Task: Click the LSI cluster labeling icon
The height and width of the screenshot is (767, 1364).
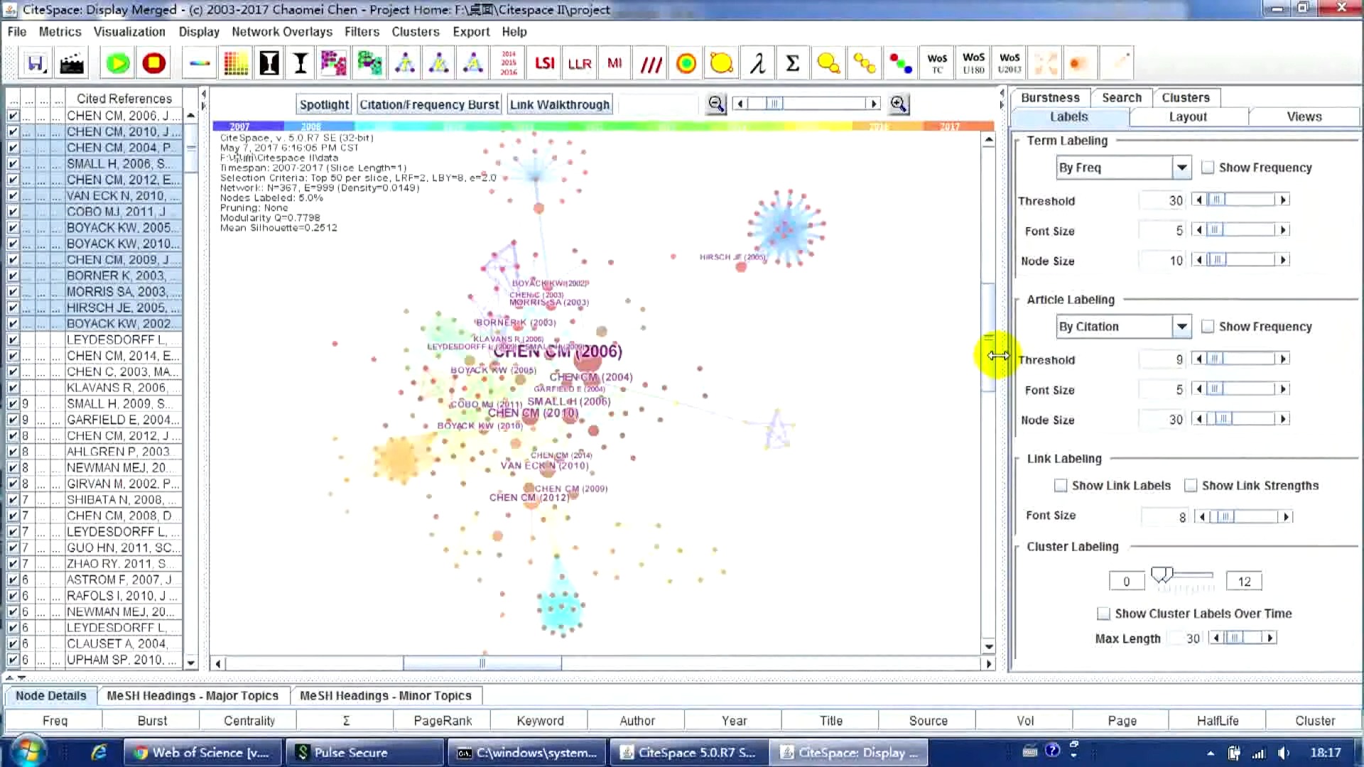Action: (x=544, y=64)
